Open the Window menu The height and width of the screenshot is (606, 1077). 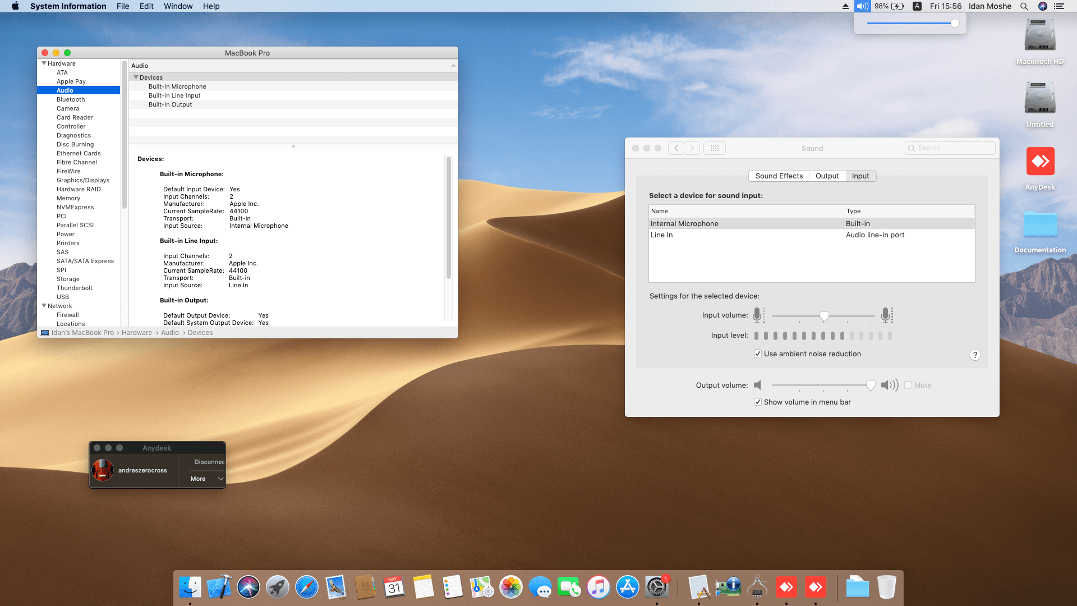(x=178, y=6)
